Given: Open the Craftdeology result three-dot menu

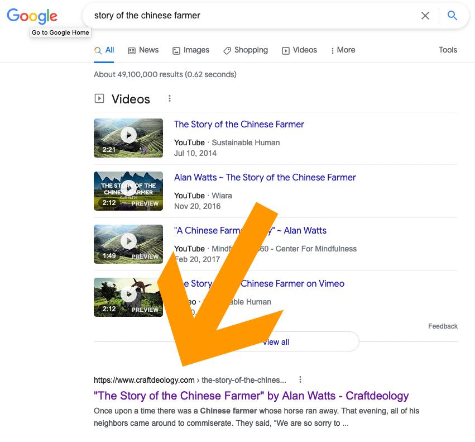Looking at the screenshot, I should click(x=300, y=380).
